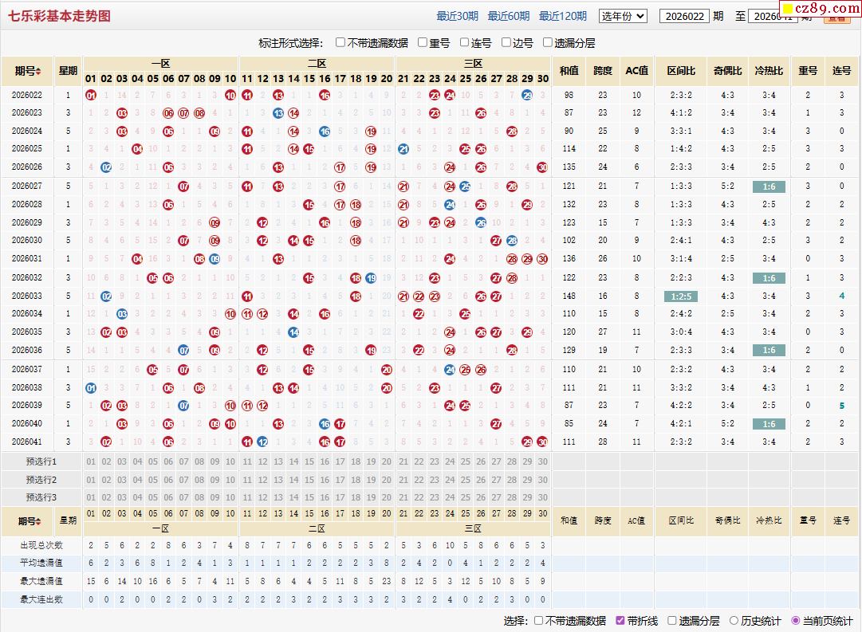Enable bottom 遗漏分层 checkbox
The image size is (862, 632).
[671, 621]
